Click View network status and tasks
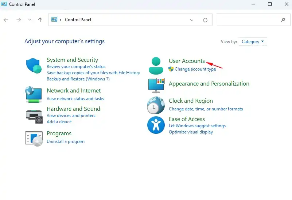The height and width of the screenshot is (200, 292). pyautogui.click(x=75, y=99)
